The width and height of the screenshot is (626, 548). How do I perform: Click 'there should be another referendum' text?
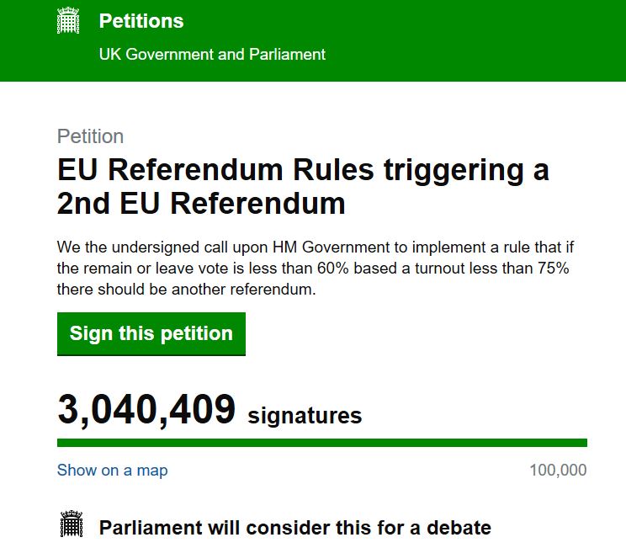185,290
